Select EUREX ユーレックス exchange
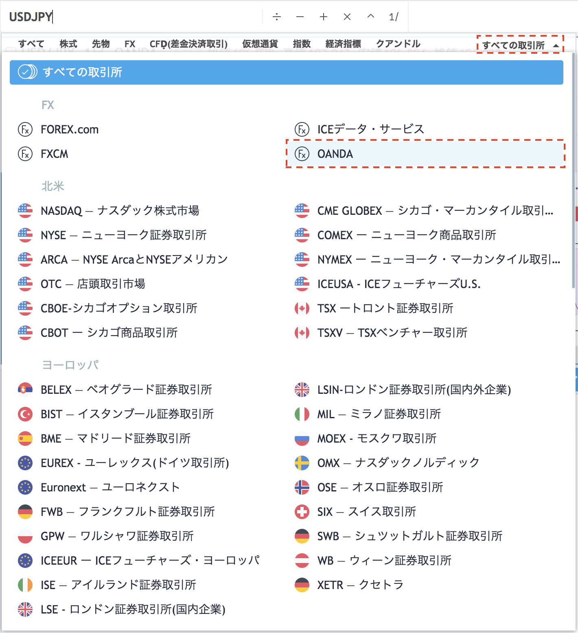This screenshot has width=578, height=633. click(148, 463)
